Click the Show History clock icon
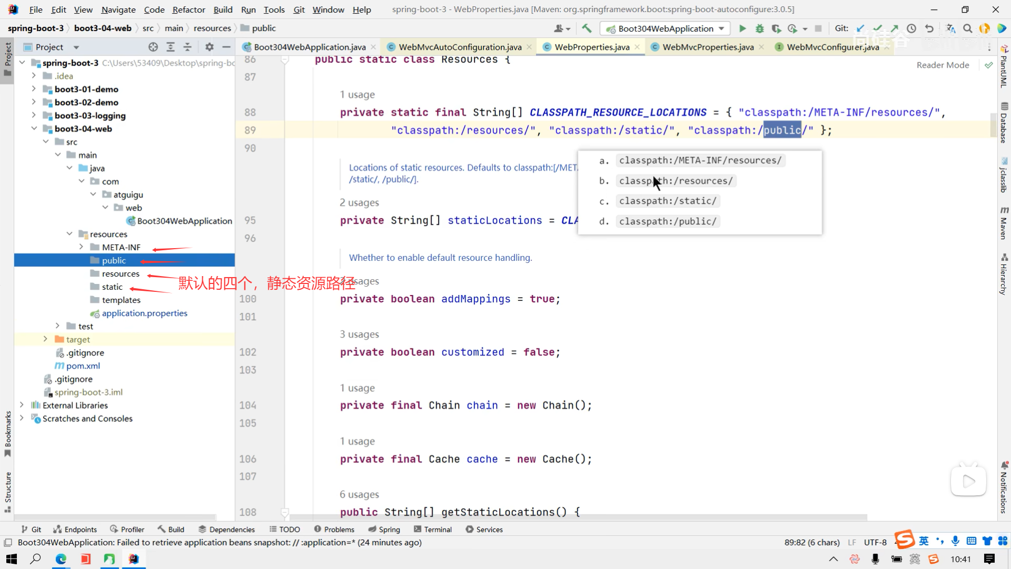 [911, 28]
